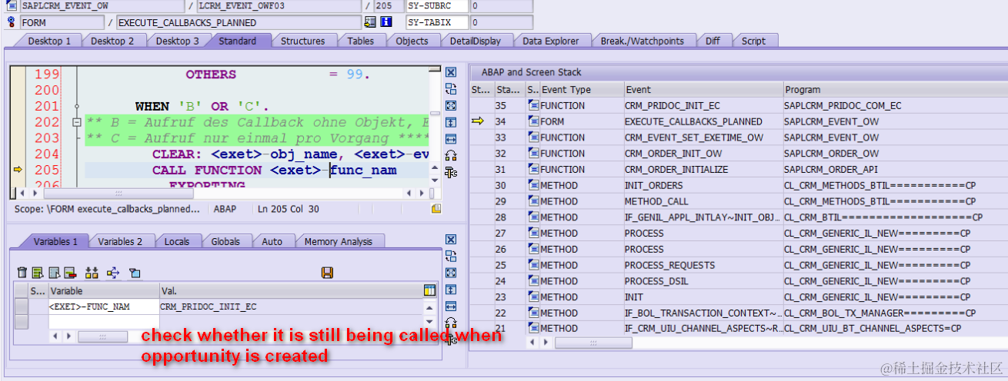Click the Variable column header
1008x381 pixels.
tap(102, 291)
